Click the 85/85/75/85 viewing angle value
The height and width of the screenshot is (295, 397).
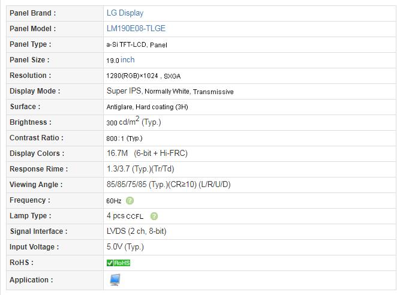pyautogui.click(x=169, y=184)
